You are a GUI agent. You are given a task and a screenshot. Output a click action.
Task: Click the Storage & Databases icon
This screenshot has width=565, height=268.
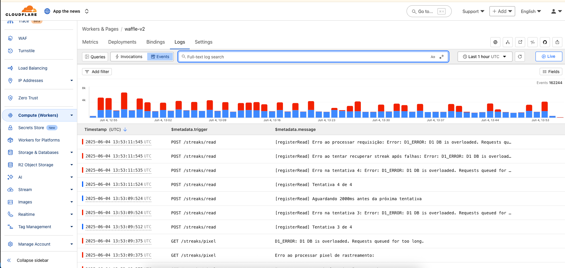(10, 152)
